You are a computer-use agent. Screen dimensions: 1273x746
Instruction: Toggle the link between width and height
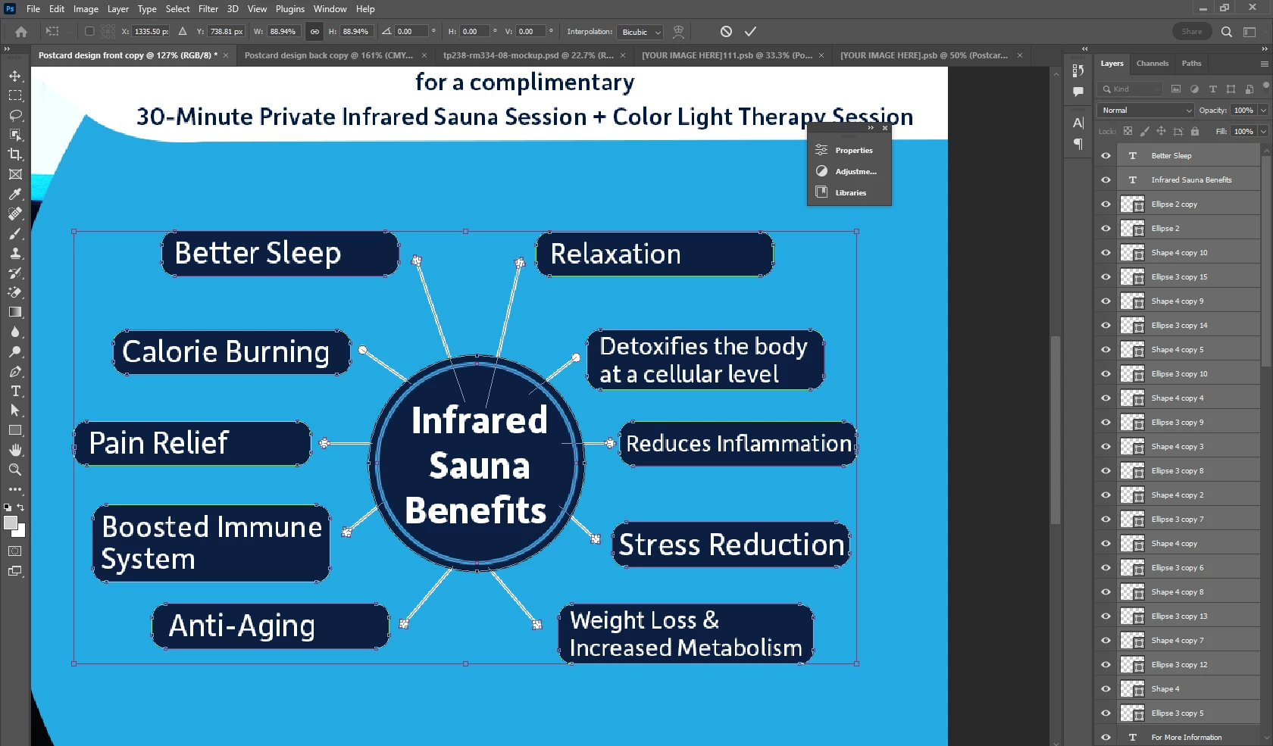[314, 32]
